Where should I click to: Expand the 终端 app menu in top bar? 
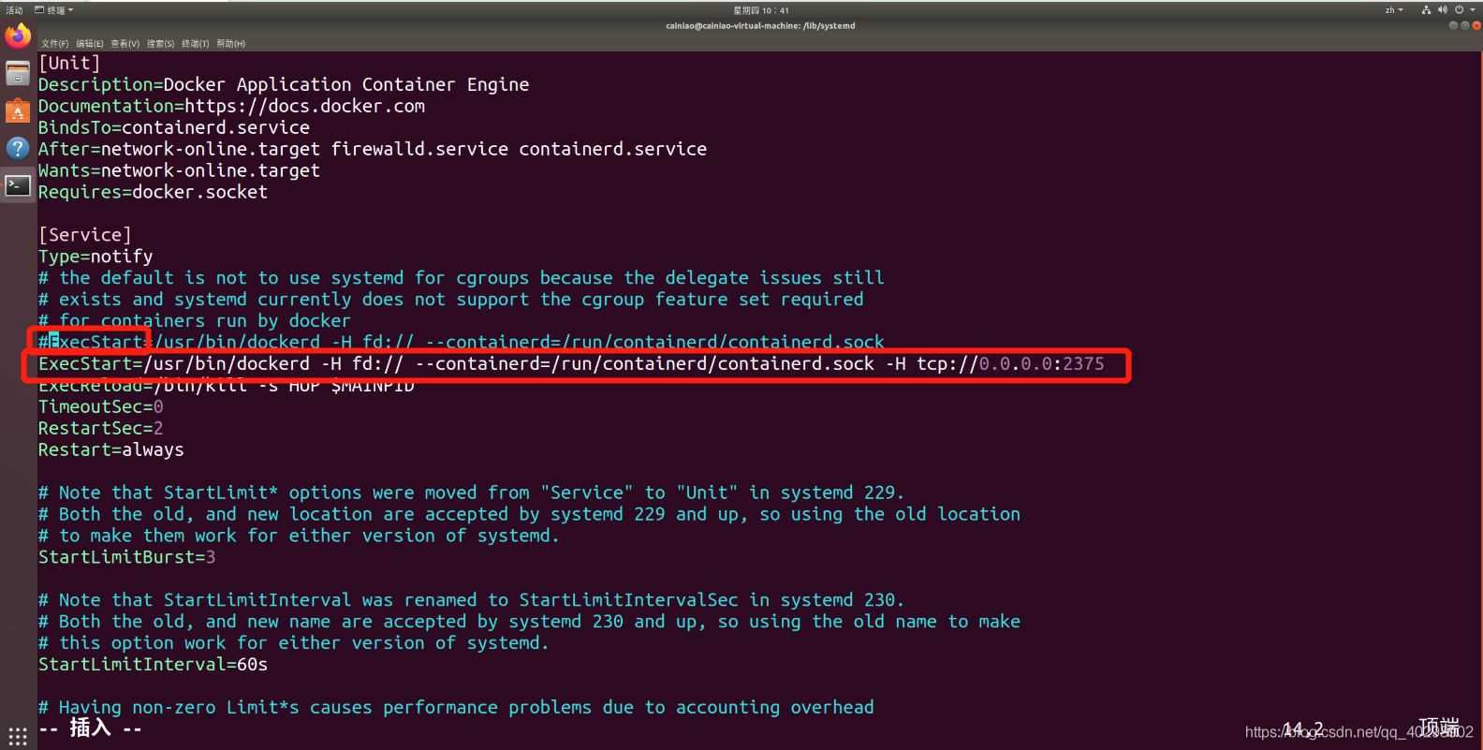coord(54,10)
